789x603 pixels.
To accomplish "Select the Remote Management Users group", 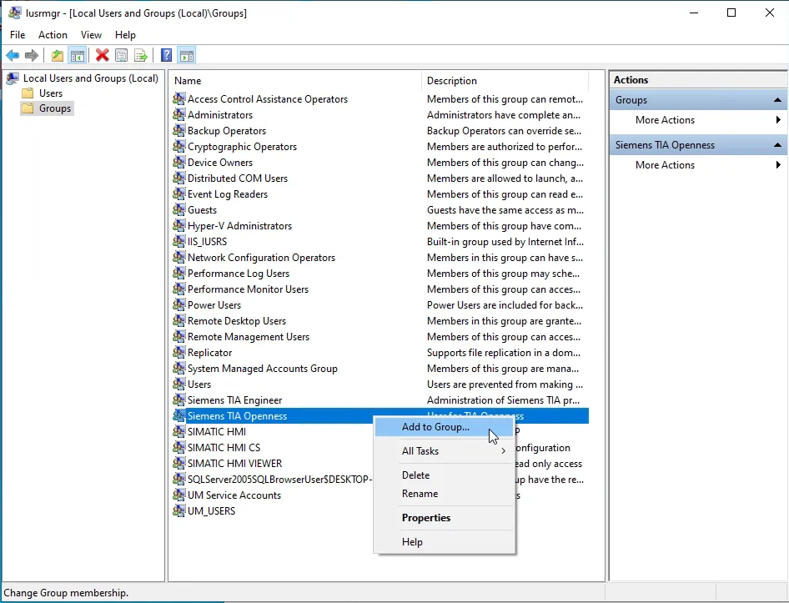I will pyautogui.click(x=249, y=337).
